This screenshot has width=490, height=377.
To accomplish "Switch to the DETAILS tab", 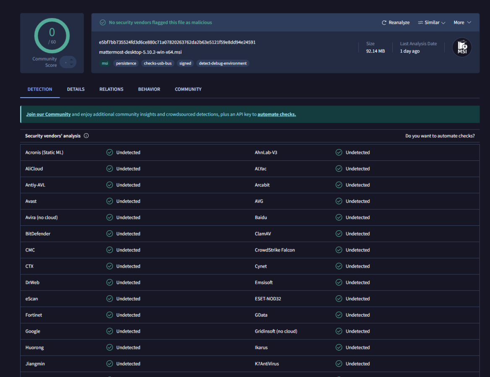I will coord(76,89).
